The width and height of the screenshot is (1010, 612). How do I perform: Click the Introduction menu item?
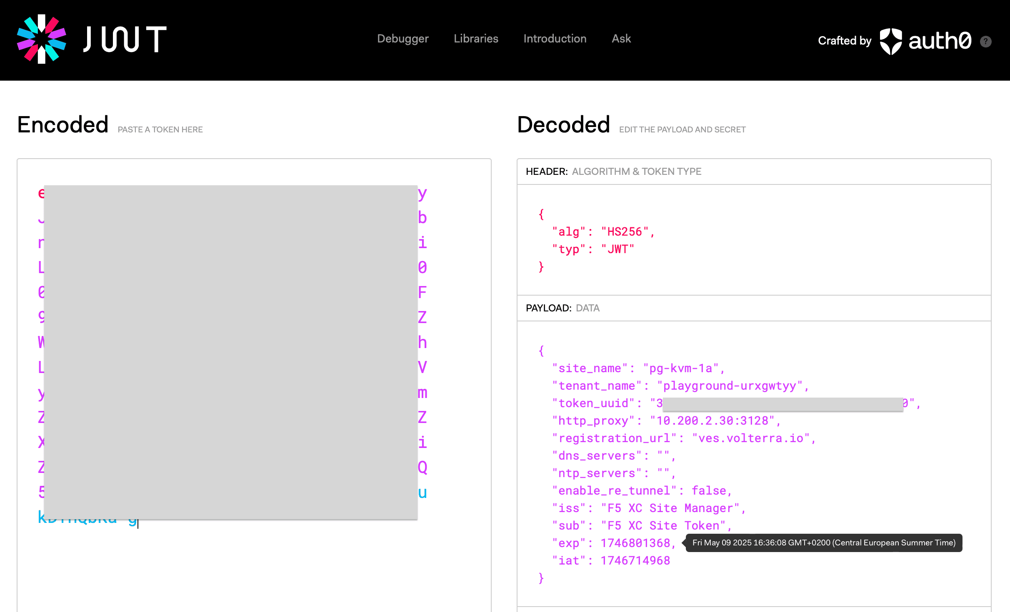point(555,39)
